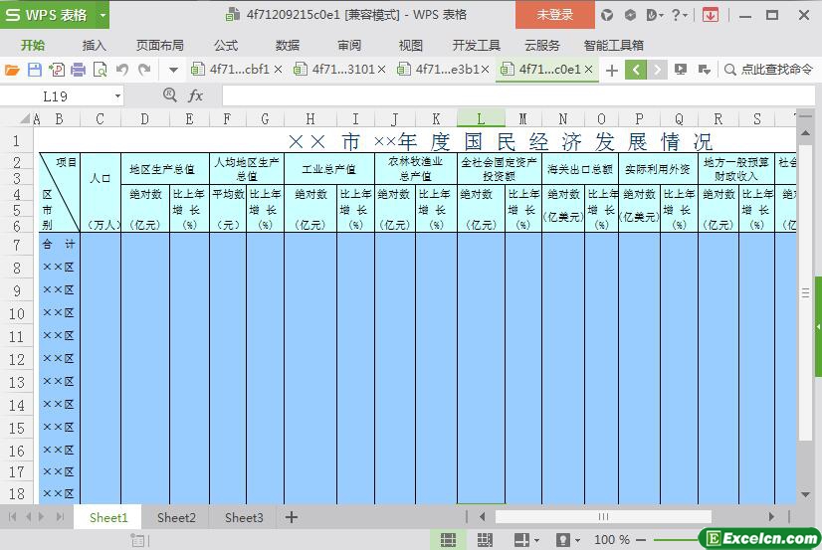Screen dimensions: 822x550
Task: Open the 插入 ribbon tab
Action: point(94,45)
